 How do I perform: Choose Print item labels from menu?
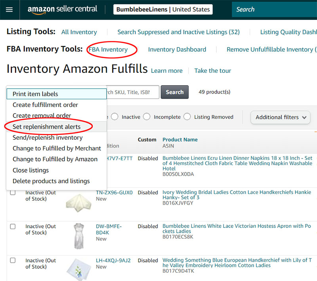[35, 94]
